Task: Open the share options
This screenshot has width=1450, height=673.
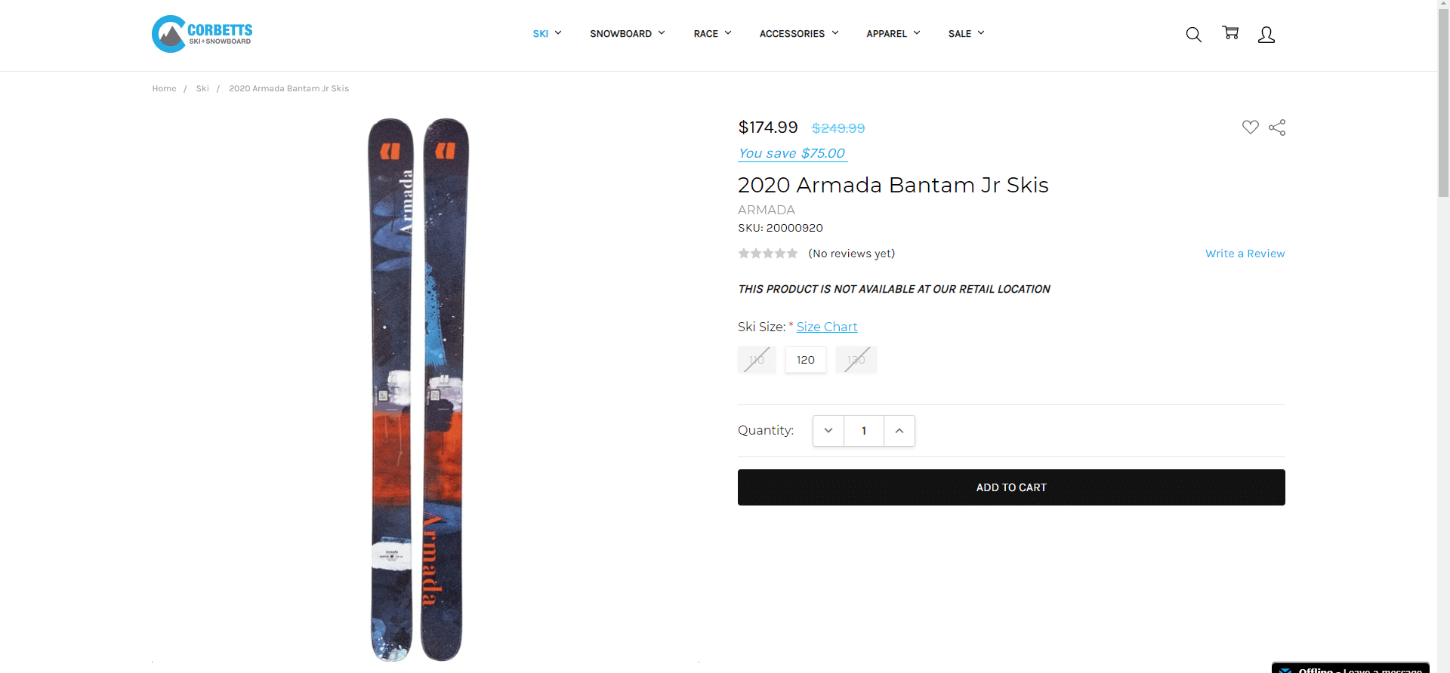Action: (1276, 127)
